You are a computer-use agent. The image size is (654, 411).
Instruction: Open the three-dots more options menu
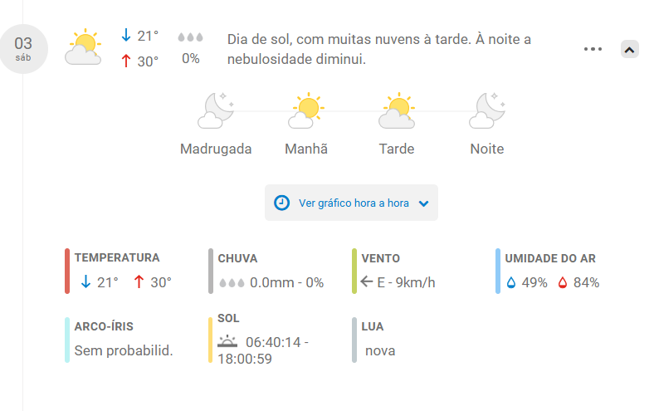(x=593, y=49)
